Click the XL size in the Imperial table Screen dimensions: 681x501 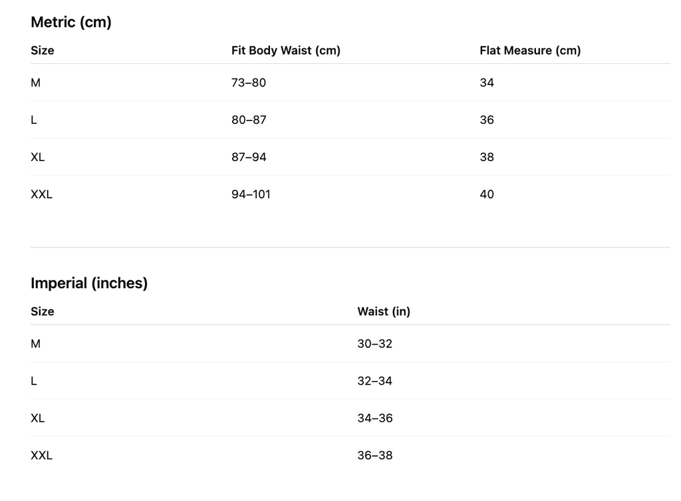coord(38,418)
